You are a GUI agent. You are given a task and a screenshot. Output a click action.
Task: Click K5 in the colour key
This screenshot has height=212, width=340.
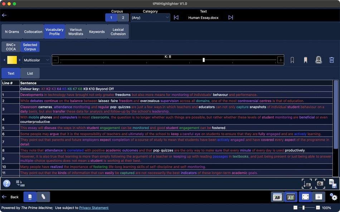(64, 89)
